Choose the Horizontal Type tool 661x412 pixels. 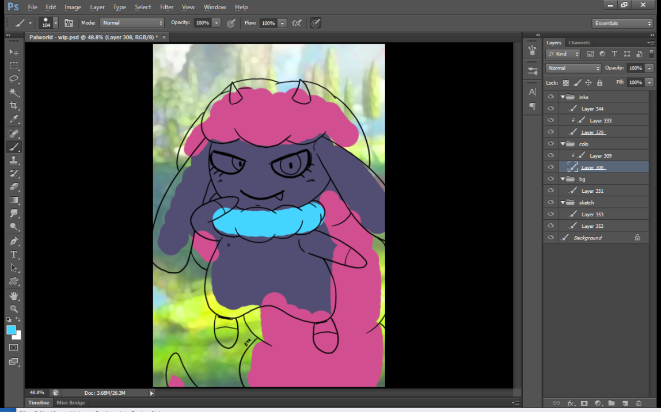point(14,254)
